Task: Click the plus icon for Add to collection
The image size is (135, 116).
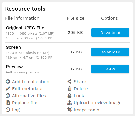Action: (x=8, y=82)
